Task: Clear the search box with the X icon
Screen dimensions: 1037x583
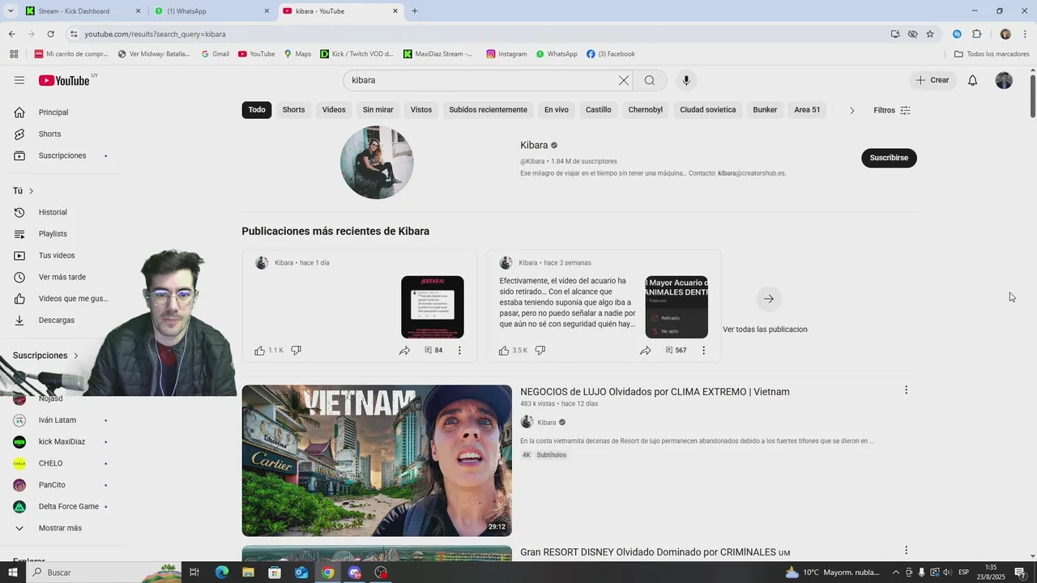Action: click(623, 80)
